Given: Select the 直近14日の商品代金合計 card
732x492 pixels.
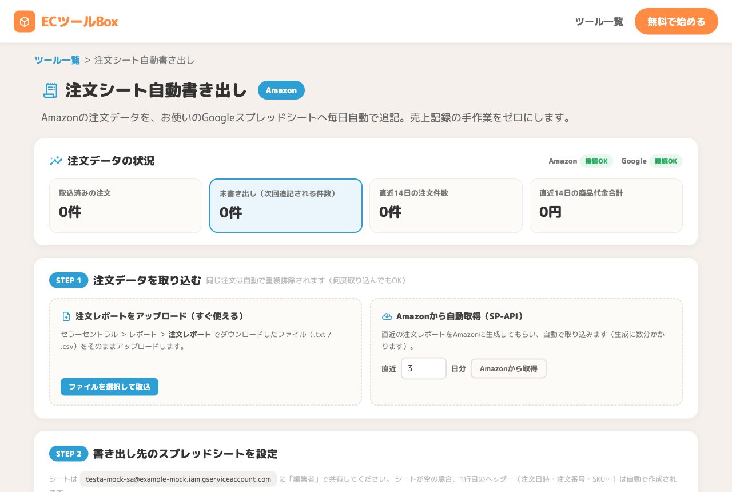Looking at the screenshot, I should 606,205.
